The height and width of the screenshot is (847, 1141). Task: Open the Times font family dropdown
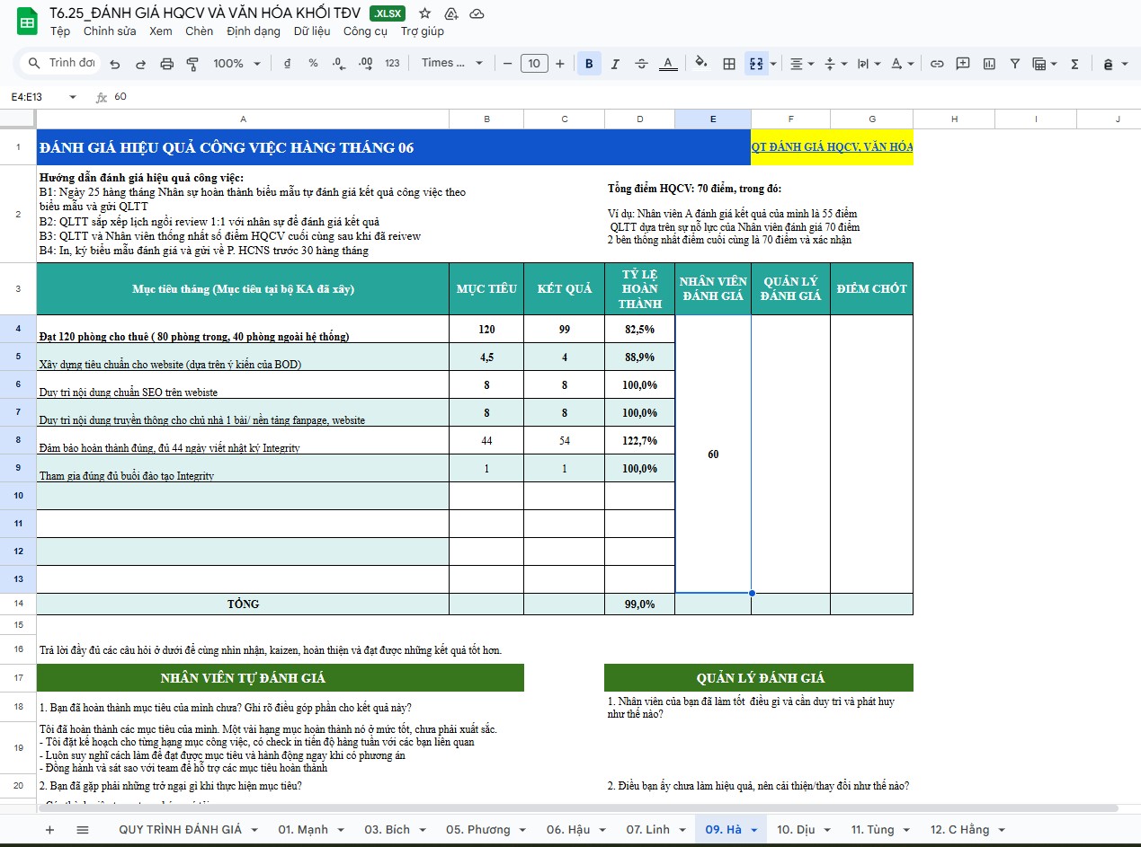452,64
